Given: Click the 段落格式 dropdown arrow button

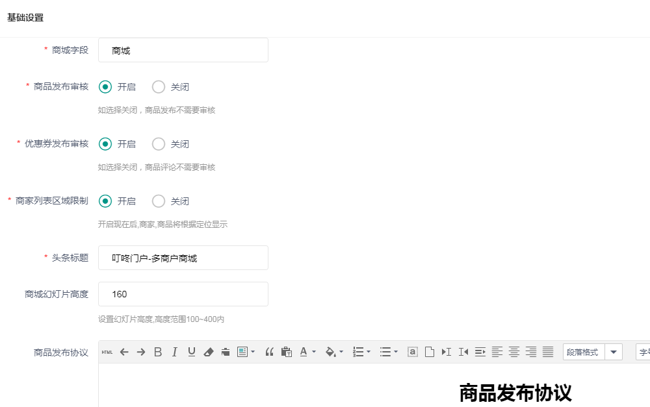Looking at the screenshot, I should 614,352.
